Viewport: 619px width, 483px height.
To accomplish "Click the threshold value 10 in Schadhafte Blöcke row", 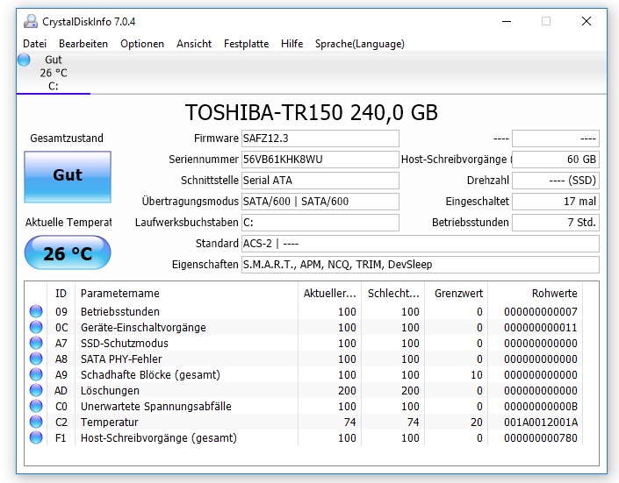I will [477, 374].
